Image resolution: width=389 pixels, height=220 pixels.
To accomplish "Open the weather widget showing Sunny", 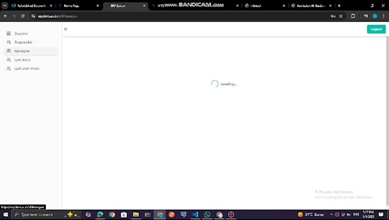I will click(x=311, y=214).
